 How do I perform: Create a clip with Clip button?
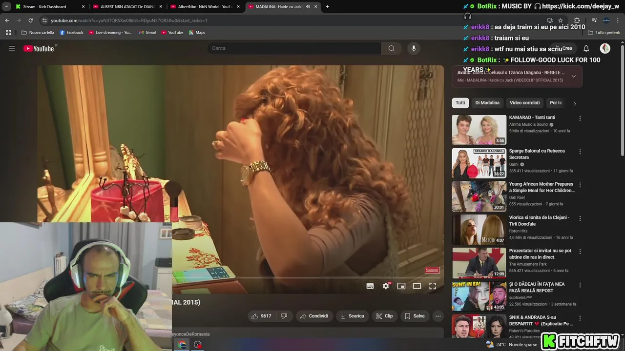click(x=384, y=316)
